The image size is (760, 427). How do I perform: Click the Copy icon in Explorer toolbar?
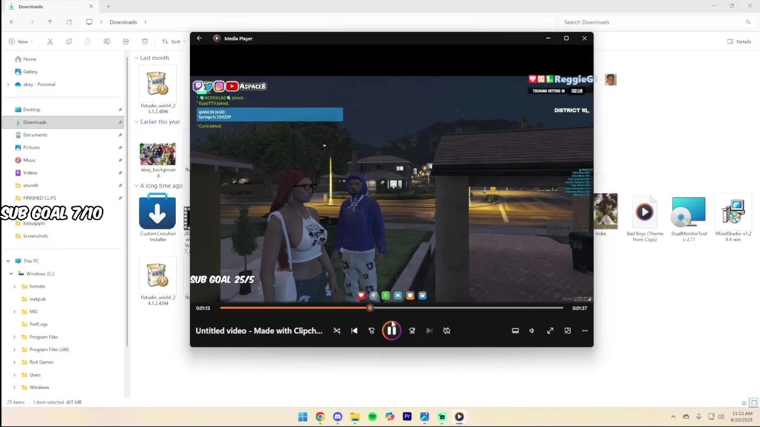(69, 42)
